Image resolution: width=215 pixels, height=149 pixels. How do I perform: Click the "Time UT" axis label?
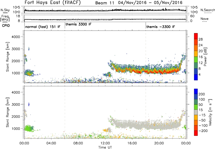tap(105, 147)
